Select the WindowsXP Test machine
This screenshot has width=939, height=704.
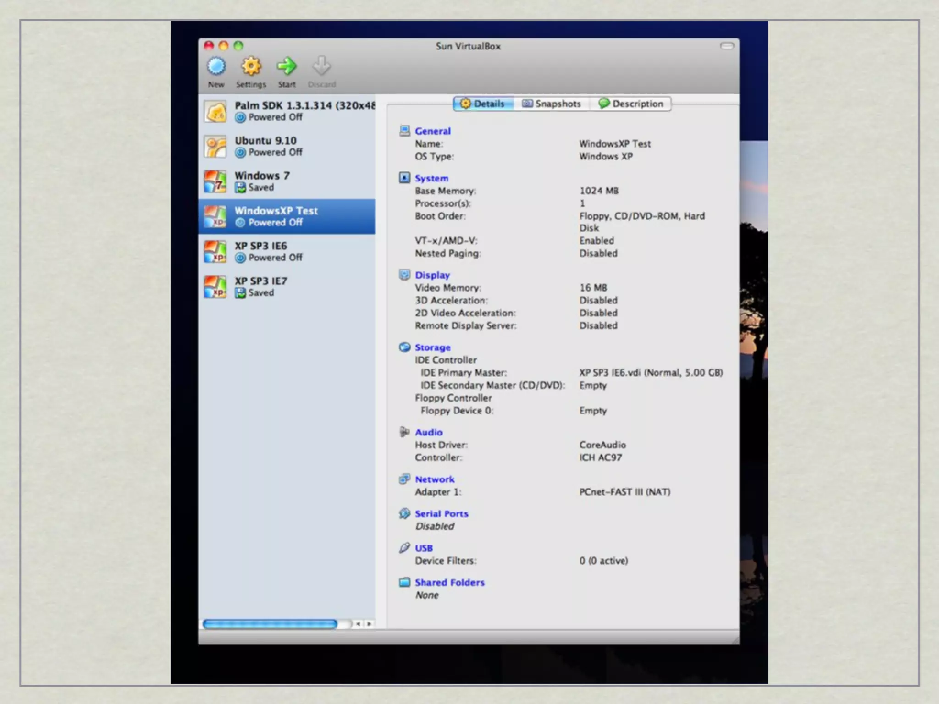[287, 216]
